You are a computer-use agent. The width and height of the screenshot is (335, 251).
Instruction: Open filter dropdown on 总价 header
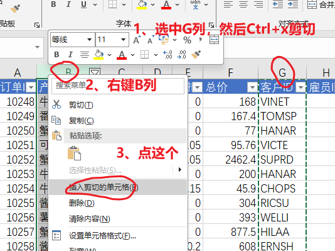(x=252, y=87)
